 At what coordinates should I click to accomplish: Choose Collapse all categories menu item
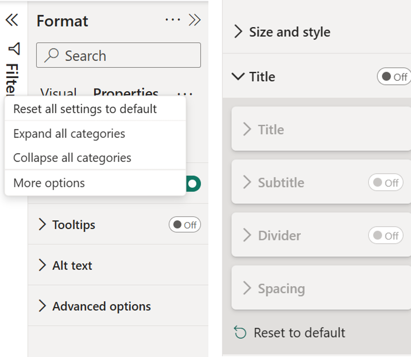pyautogui.click(x=72, y=158)
